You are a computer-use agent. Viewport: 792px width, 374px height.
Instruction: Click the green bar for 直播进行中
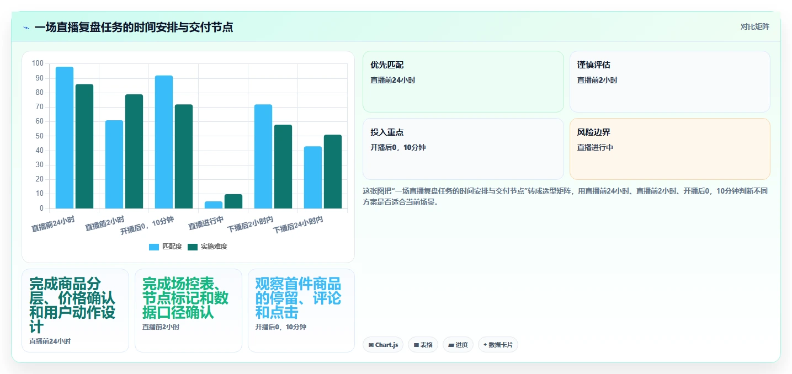pyautogui.click(x=233, y=201)
